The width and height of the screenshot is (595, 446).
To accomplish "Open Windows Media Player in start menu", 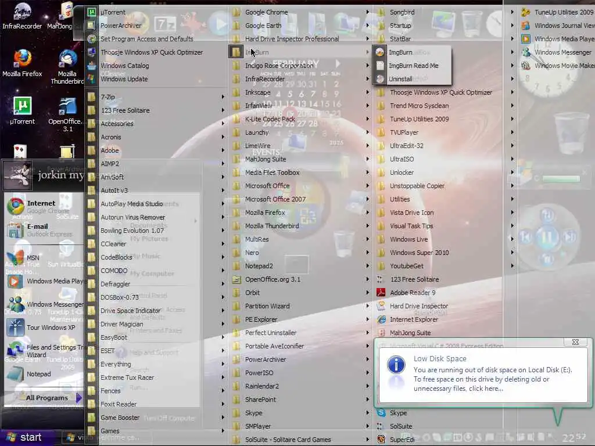I will [44, 281].
